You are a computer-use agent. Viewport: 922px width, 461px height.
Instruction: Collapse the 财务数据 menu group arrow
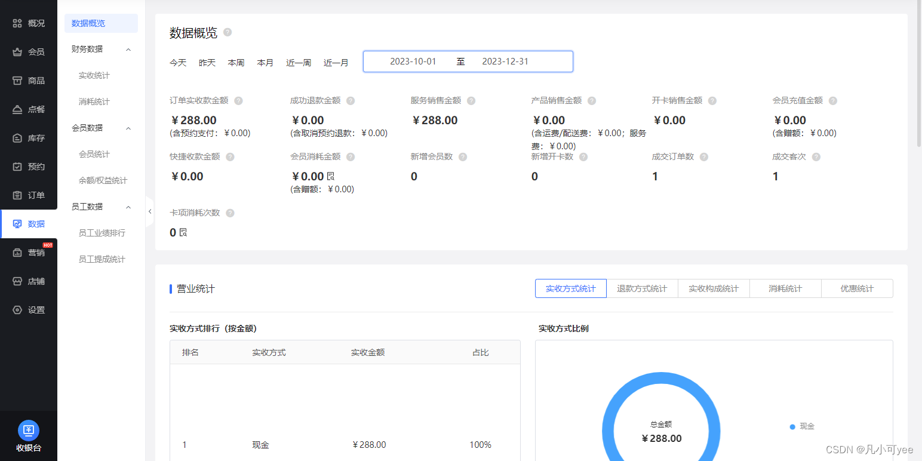pos(128,49)
